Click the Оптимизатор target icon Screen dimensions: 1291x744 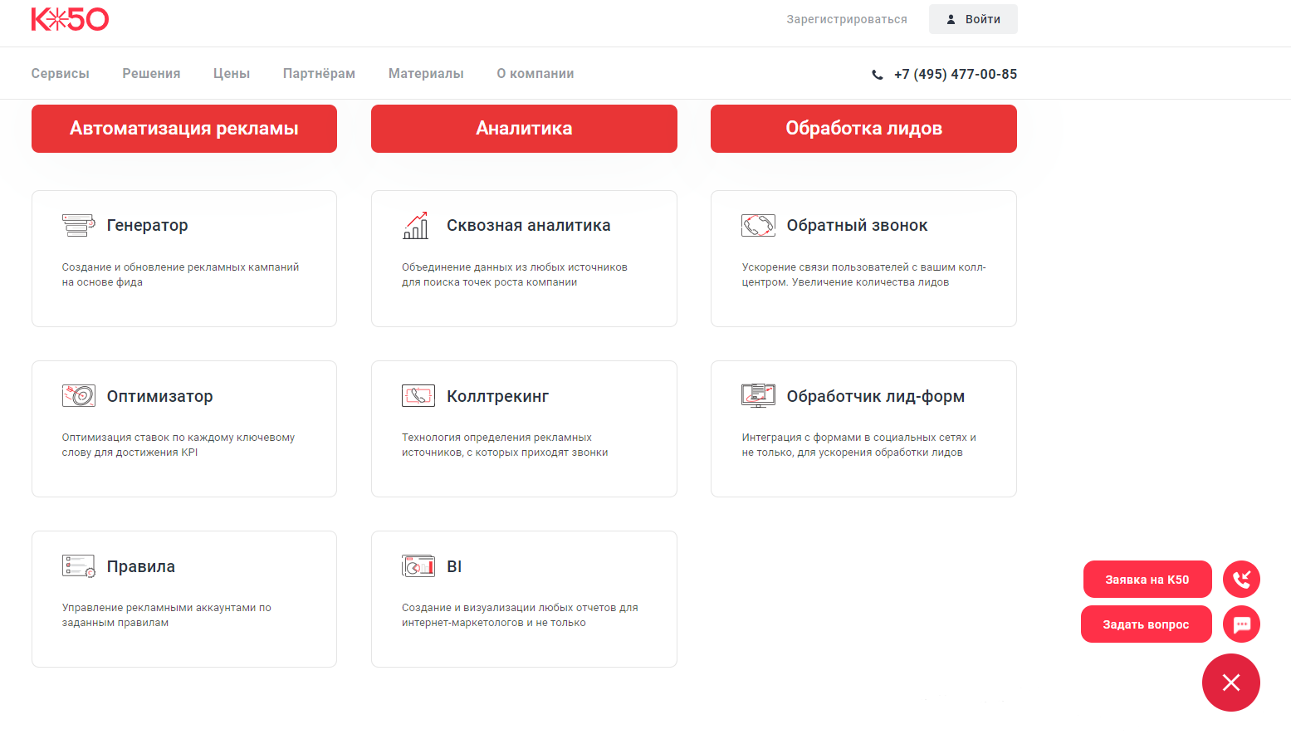79,396
